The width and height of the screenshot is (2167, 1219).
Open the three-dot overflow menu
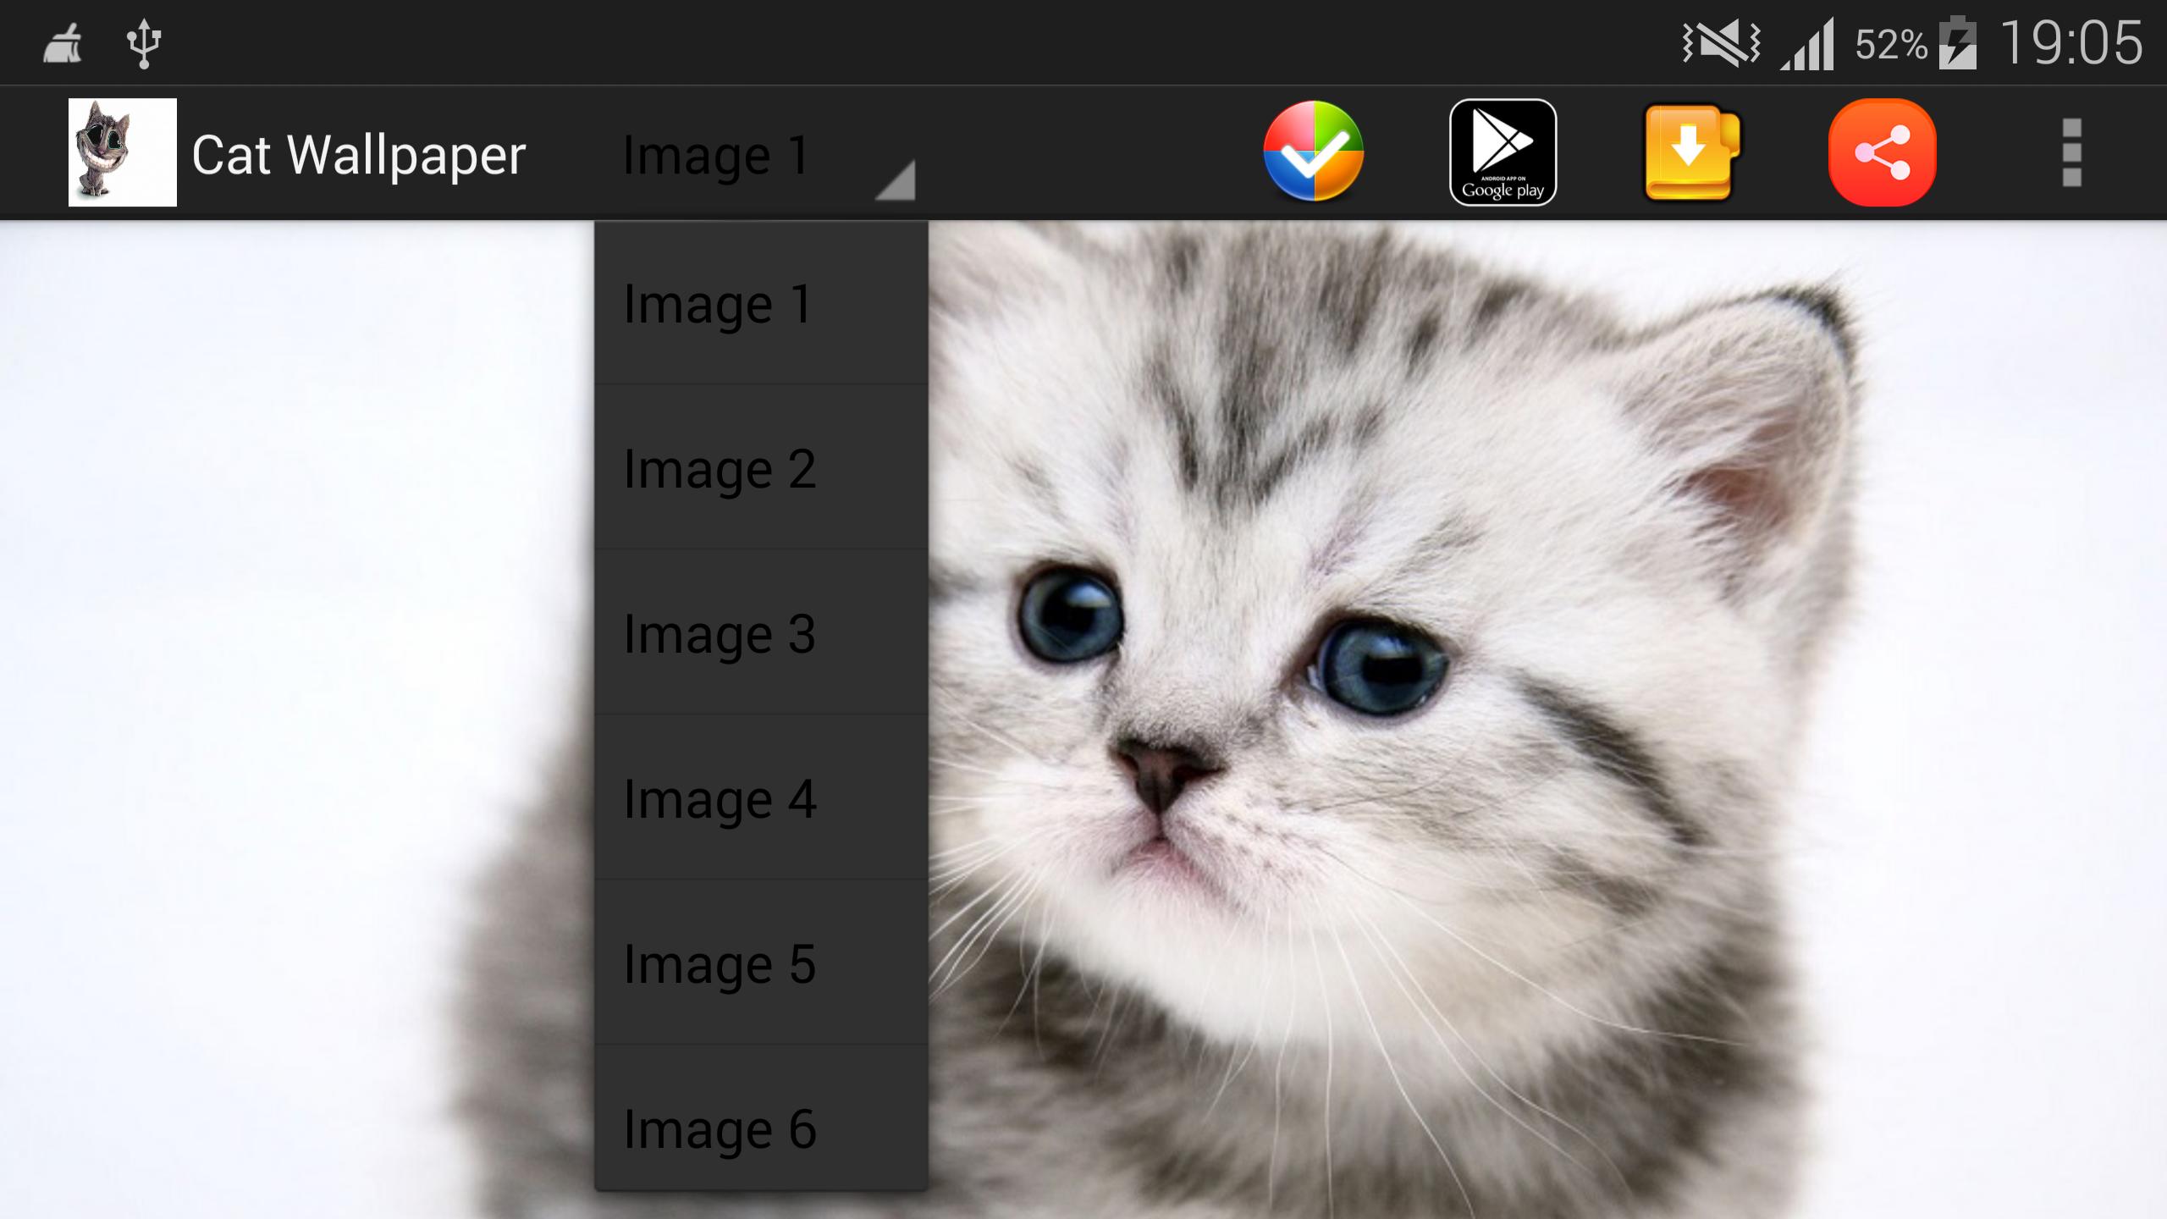coord(2071,152)
